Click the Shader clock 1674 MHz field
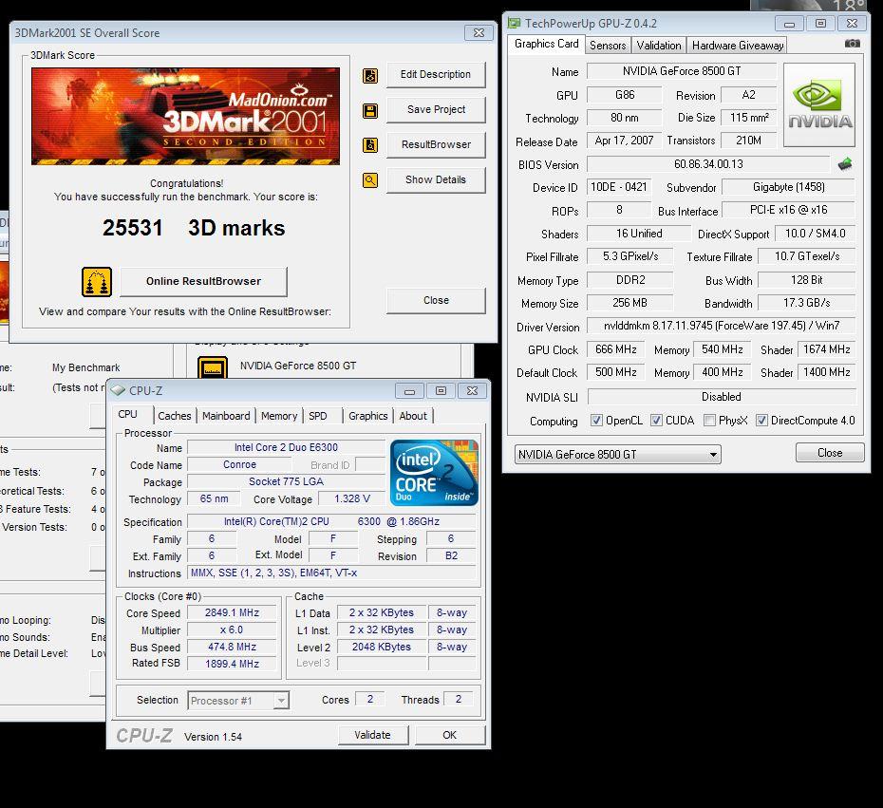The image size is (883, 808). tap(826, 349)
